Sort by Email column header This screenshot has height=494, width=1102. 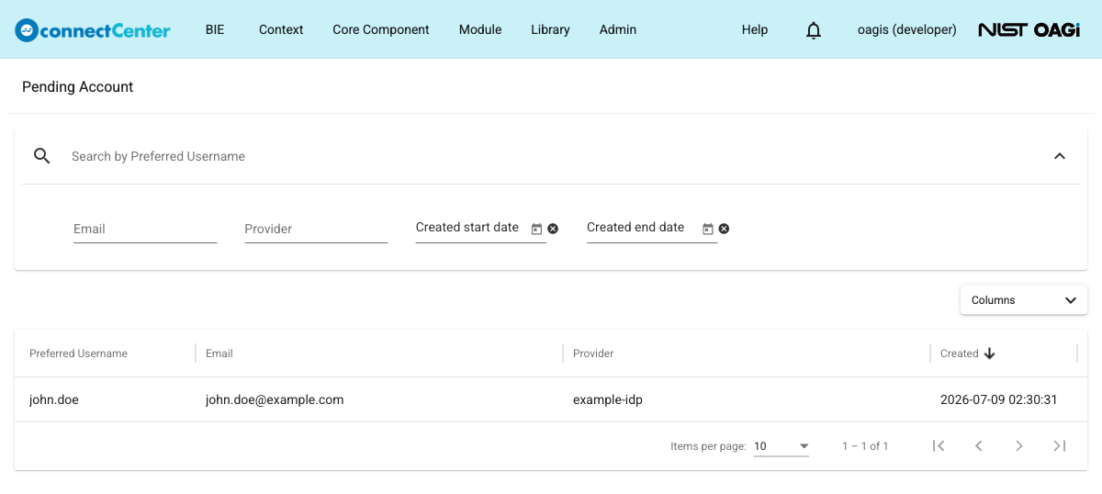219,354
